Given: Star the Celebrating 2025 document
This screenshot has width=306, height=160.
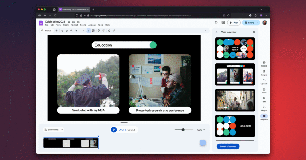Looking at the screenshot, I should (x=69, y=22).
